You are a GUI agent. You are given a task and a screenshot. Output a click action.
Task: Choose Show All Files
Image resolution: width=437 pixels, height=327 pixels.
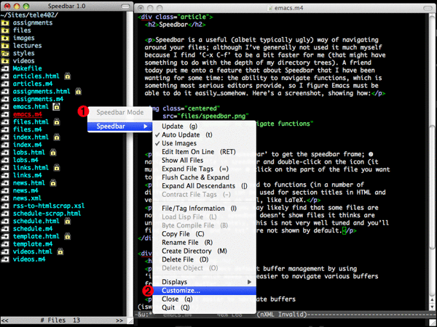[204, 161]
